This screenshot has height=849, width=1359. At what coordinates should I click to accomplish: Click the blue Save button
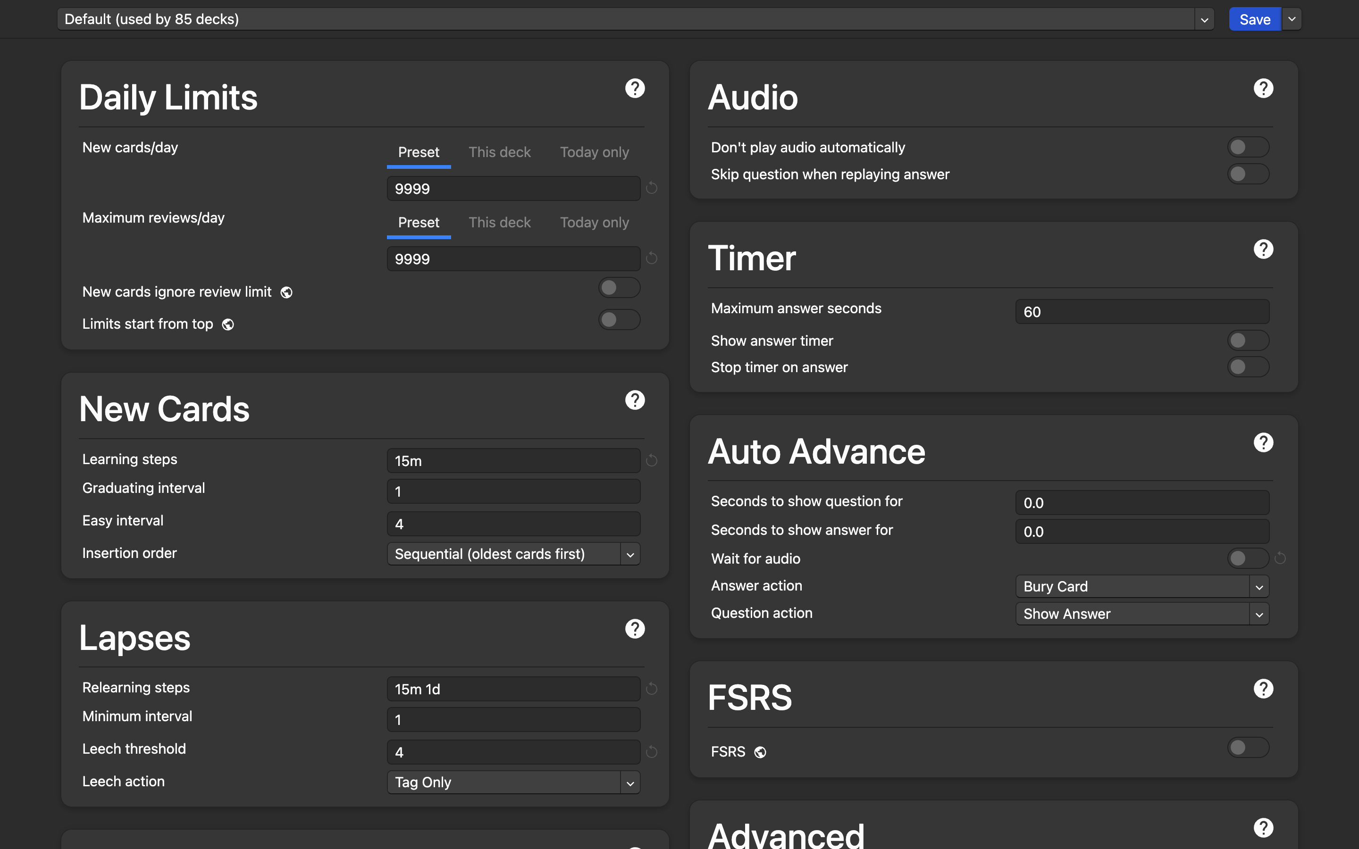[1255, 19]
